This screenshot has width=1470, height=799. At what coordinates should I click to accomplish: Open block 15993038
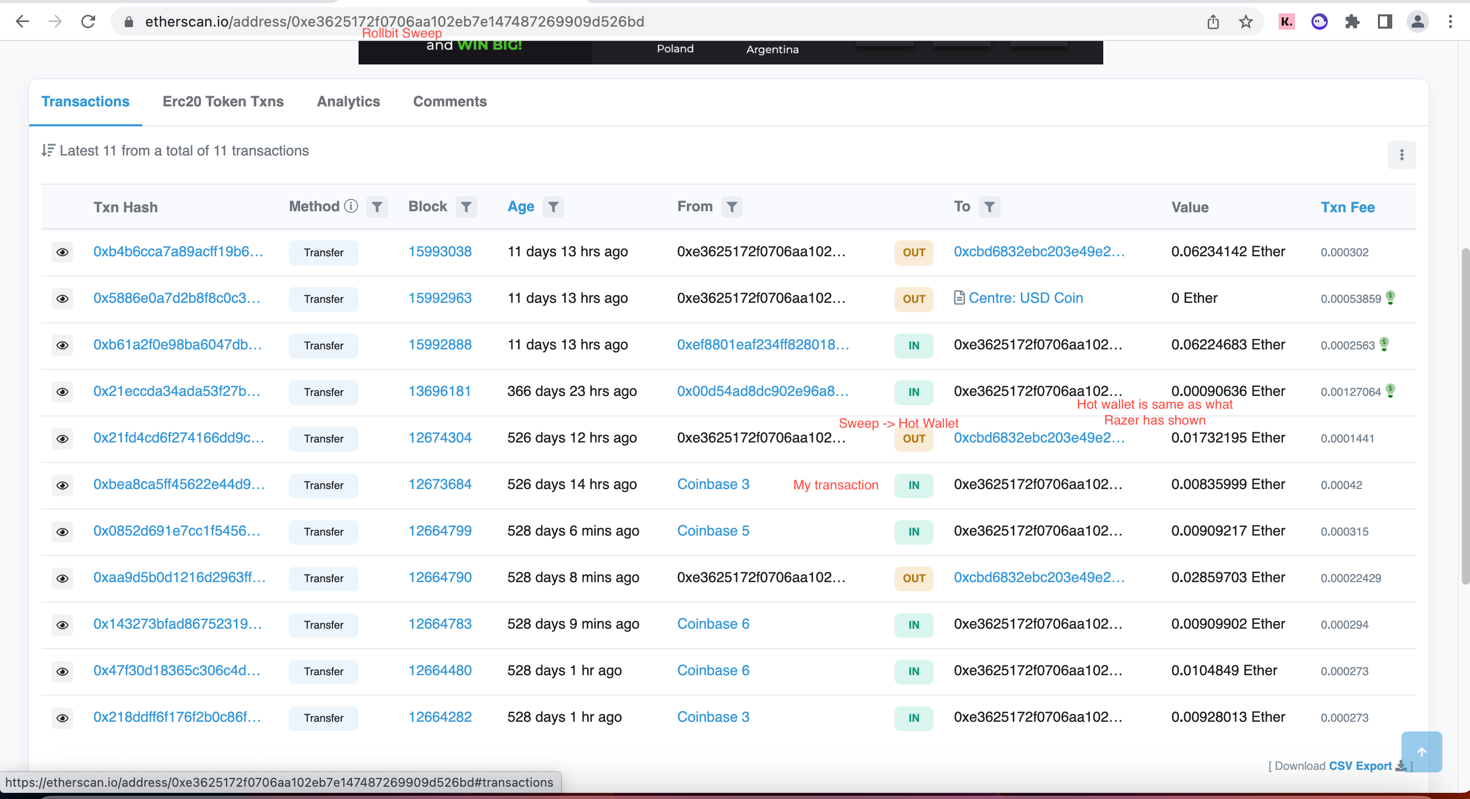point(440,252)
